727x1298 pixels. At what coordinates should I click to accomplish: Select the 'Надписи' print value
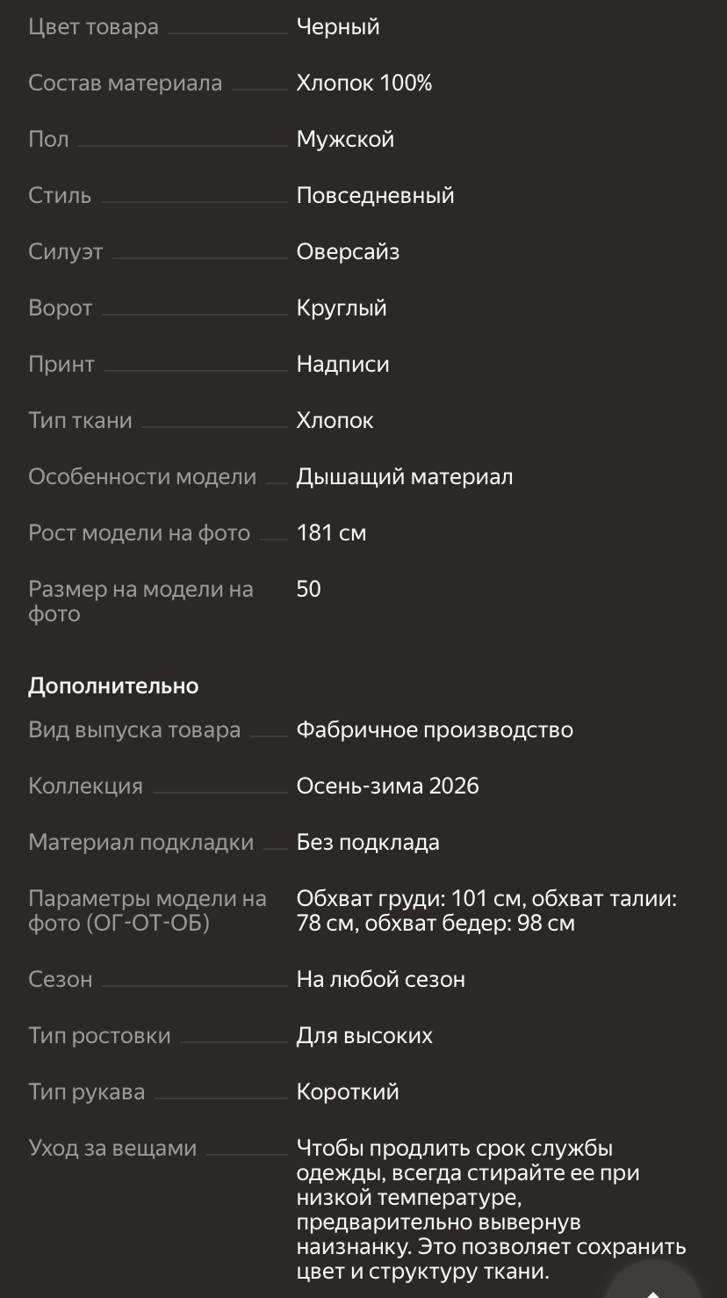342,364
